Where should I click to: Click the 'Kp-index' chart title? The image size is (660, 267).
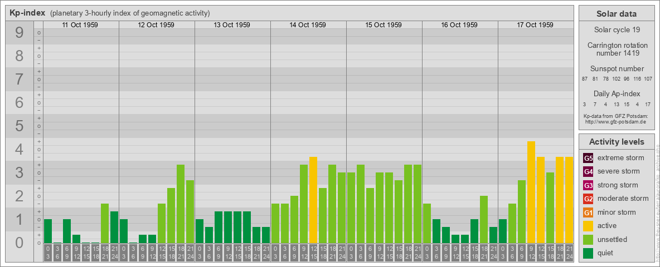pyautogui.click(x=27, y=13)
